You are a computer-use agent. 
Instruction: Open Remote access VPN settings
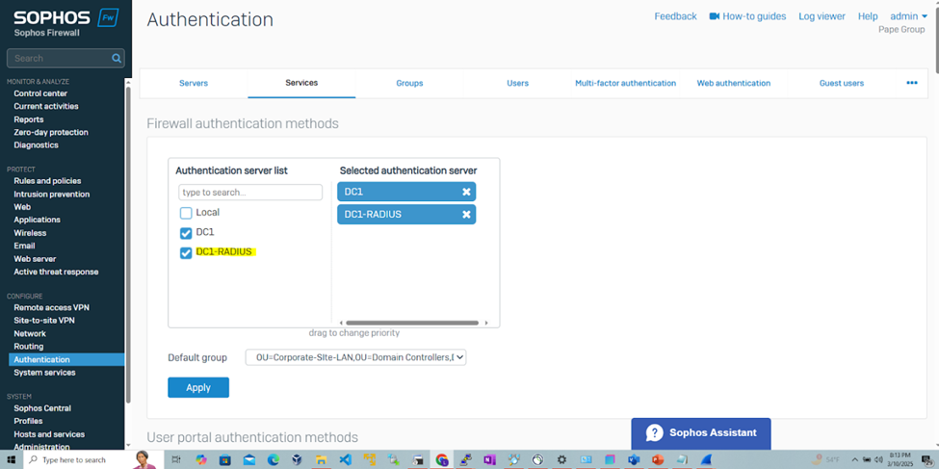[x=51, y=307]
